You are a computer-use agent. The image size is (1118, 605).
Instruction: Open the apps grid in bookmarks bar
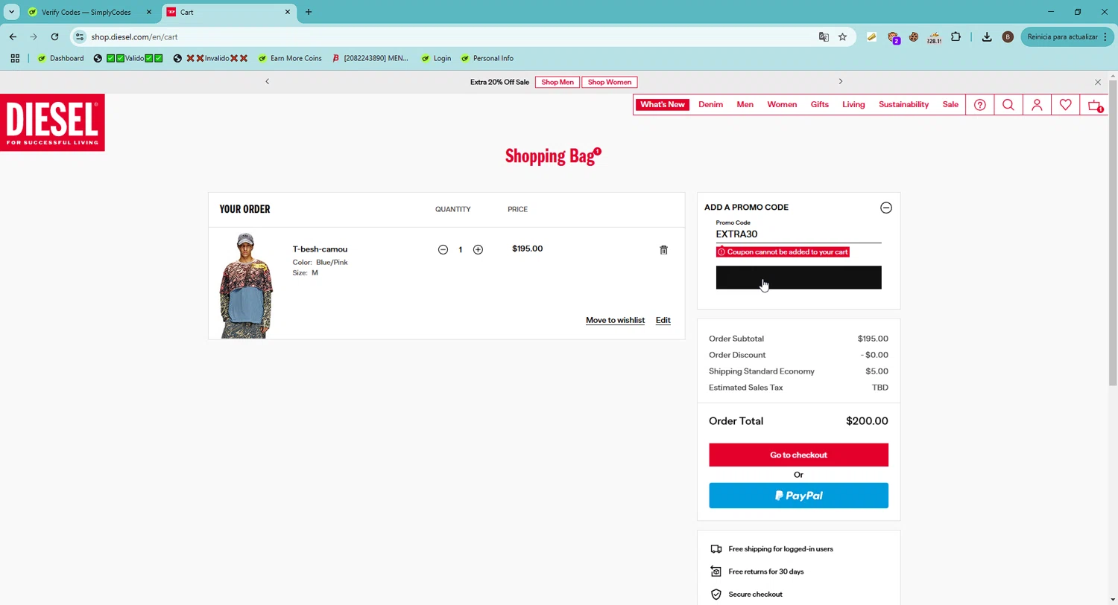(15, 58)
